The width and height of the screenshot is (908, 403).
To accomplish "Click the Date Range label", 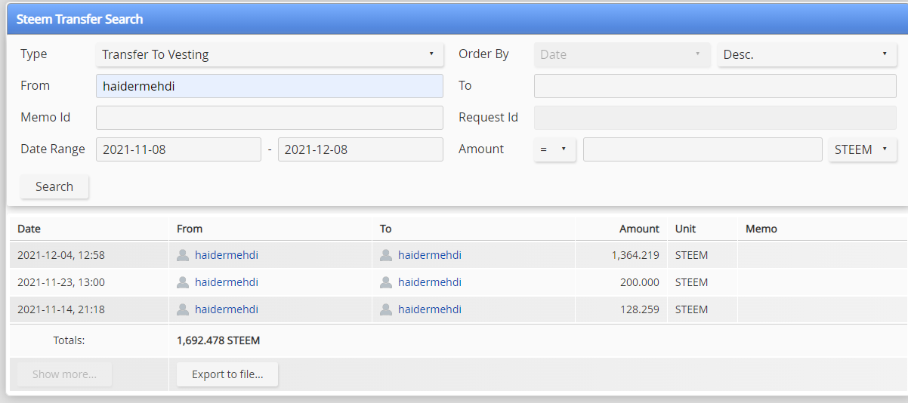I will pos(53,149).
